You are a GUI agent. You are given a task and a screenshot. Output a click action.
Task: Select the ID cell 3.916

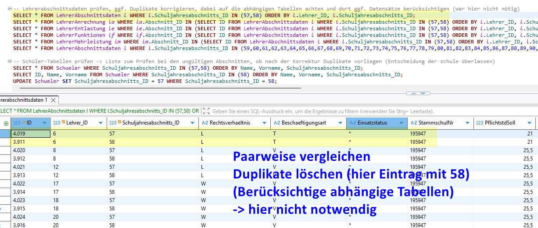pyautogui.click(x=31, y=224)
